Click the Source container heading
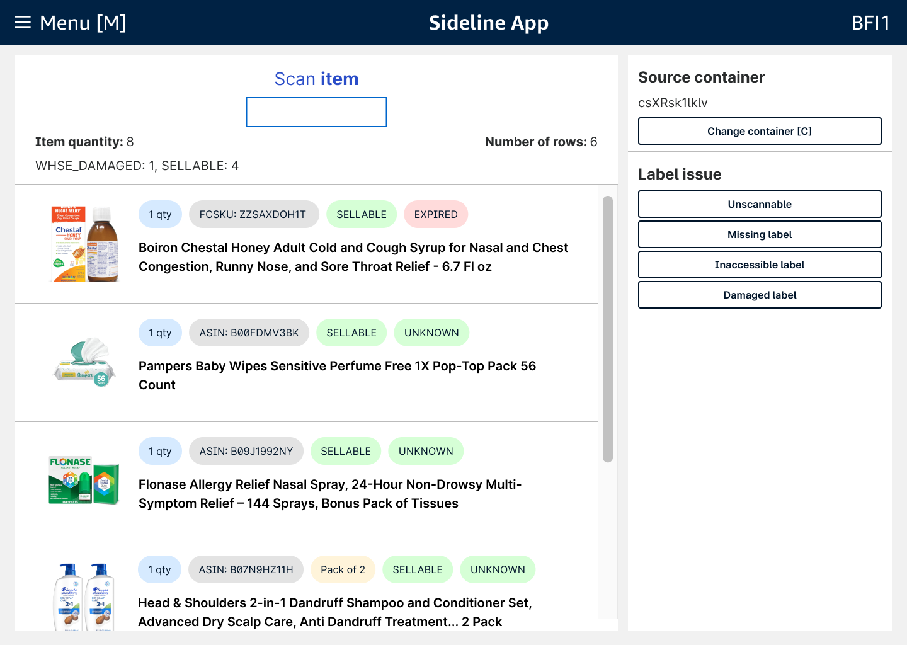907x645 pixels. tap(701, 77)
